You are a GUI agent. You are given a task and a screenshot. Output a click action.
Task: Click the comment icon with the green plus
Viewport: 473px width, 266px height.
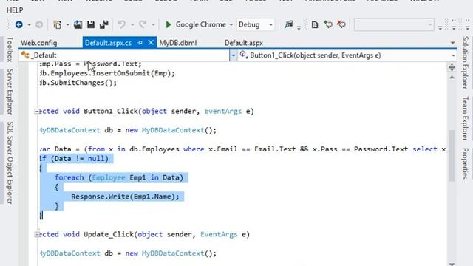tap(328, 24)
